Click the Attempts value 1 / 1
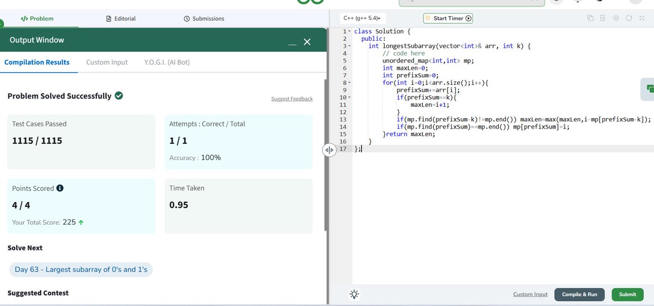The width and height of the screenshot is (654, 306). point(178,140)
